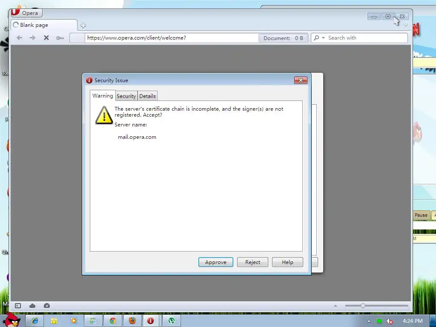This screenshot has height=327, width=436.
Task: Click the Angry Birds start button
Action: point(12,320)
